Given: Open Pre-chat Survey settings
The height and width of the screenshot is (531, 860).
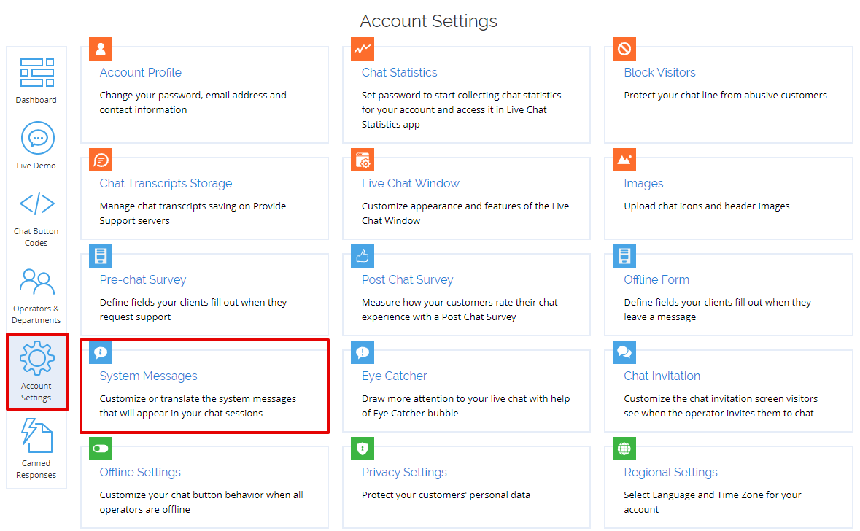Looking at the screenshot, I should tap(142, 279).
